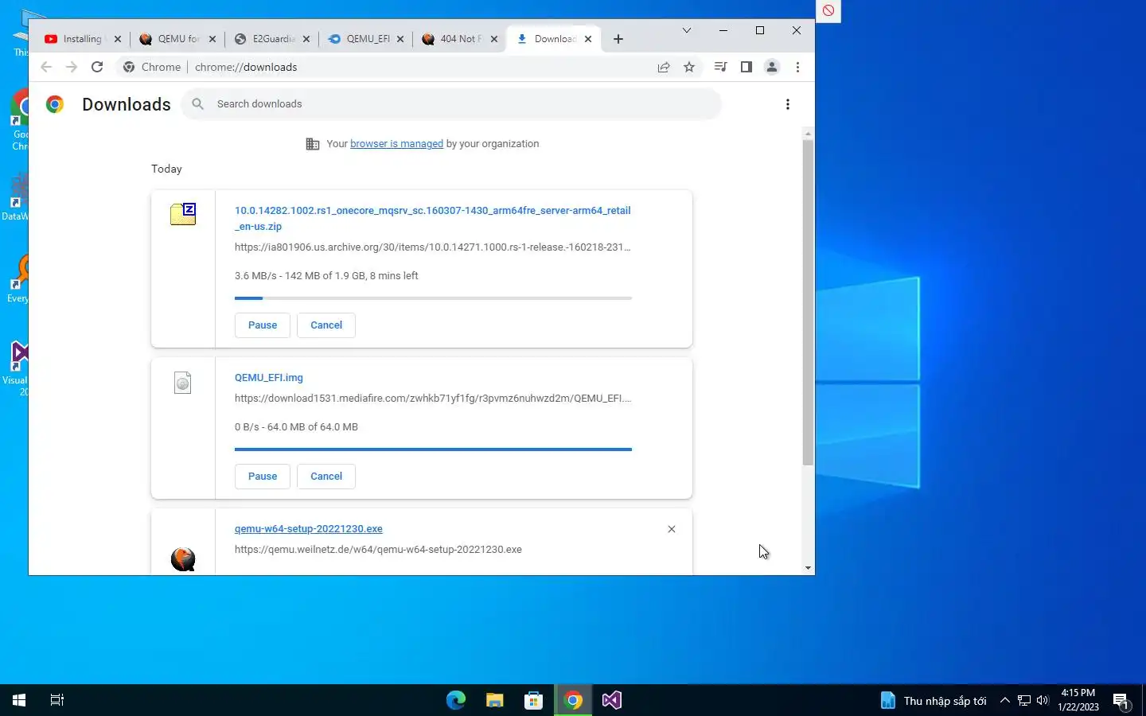
Task: Toggle the side panel icon
Action: 746,67
